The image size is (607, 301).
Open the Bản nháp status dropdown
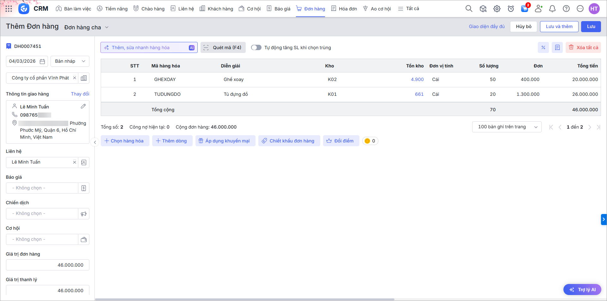click(70, 61)
